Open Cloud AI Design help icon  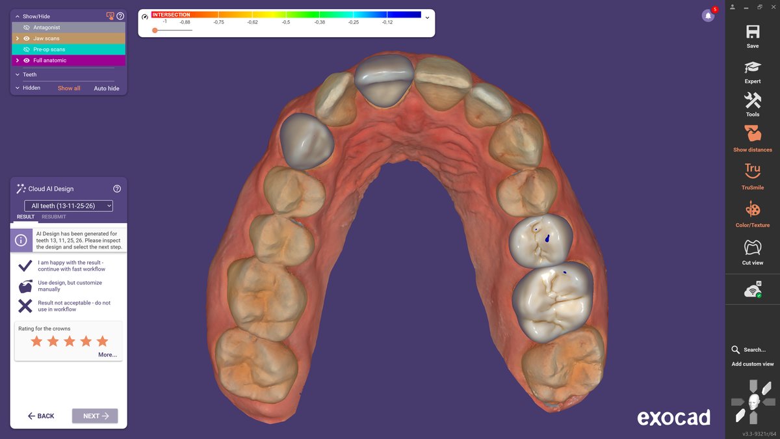(x=117, y=189)
